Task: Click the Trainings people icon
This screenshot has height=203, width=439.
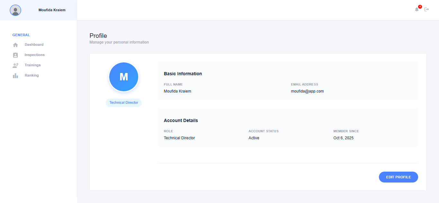Action: pos(15,65)
